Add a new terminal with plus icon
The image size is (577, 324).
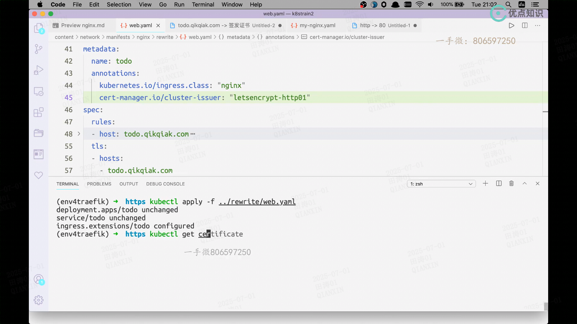coord(485,184)
